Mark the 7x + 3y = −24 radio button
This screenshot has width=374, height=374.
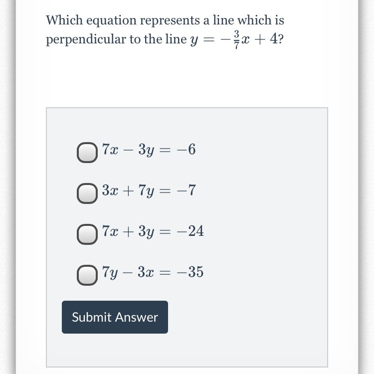87,235
